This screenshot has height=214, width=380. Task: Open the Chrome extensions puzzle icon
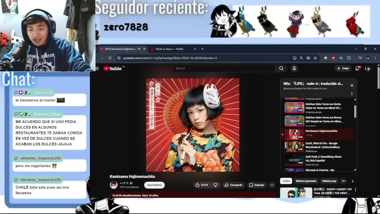point(349,58)
